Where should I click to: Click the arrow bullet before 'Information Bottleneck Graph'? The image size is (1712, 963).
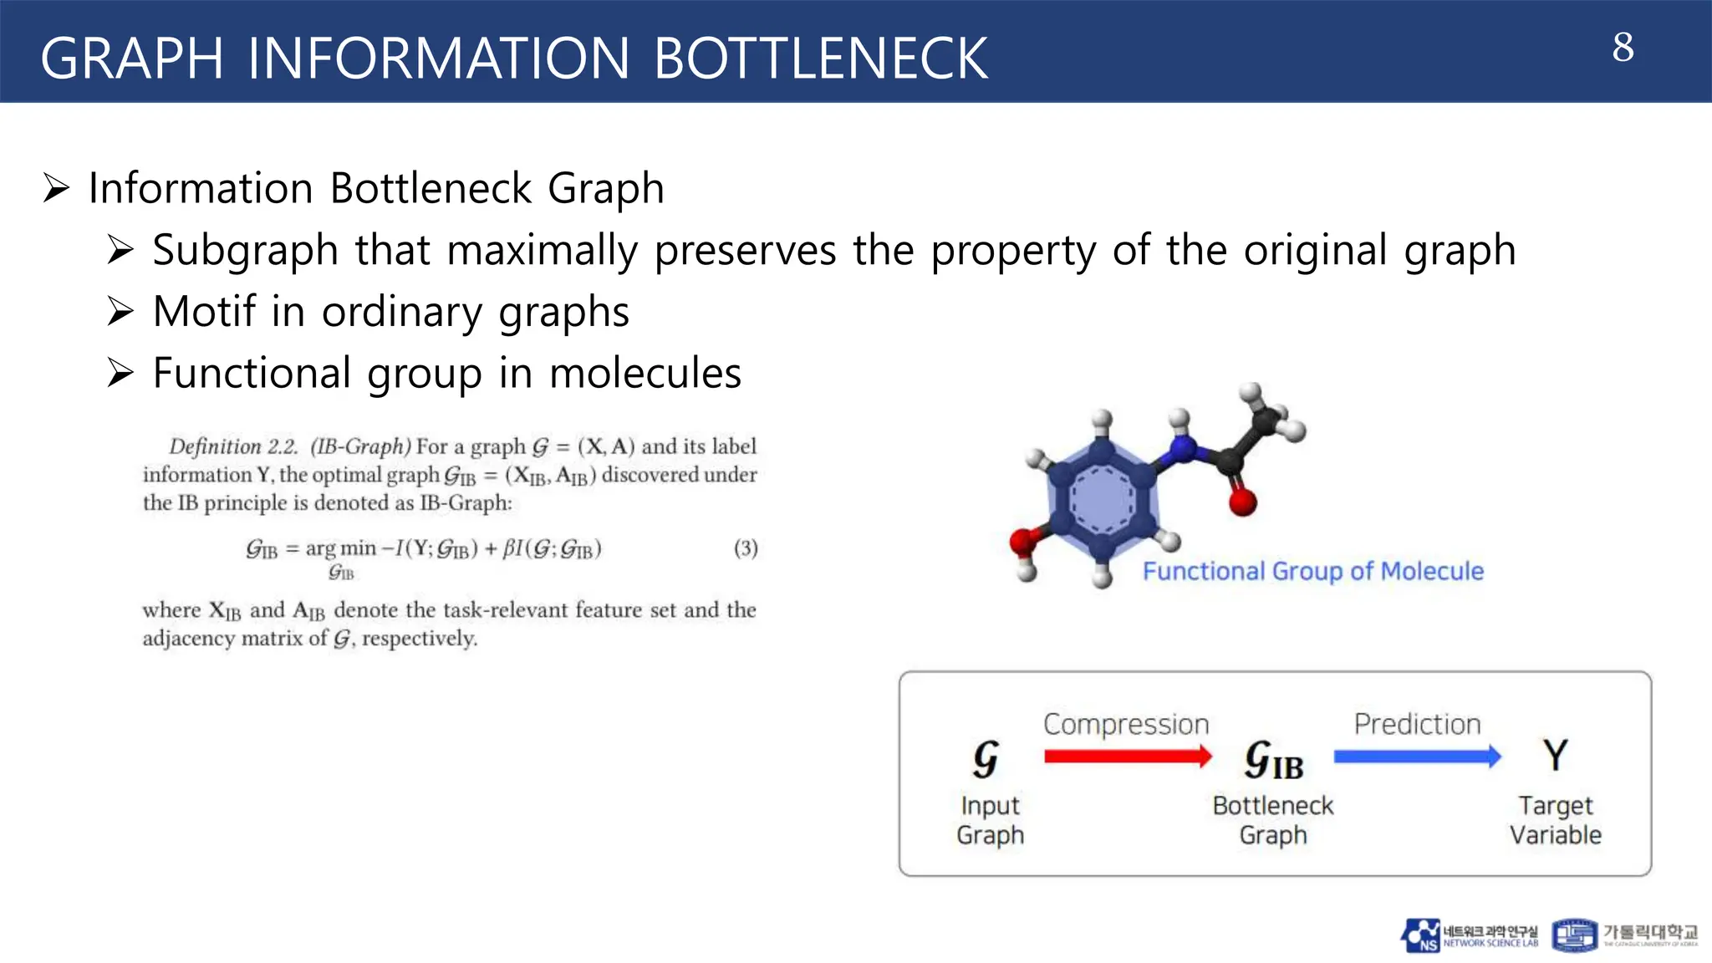click(x=56, y=189)
